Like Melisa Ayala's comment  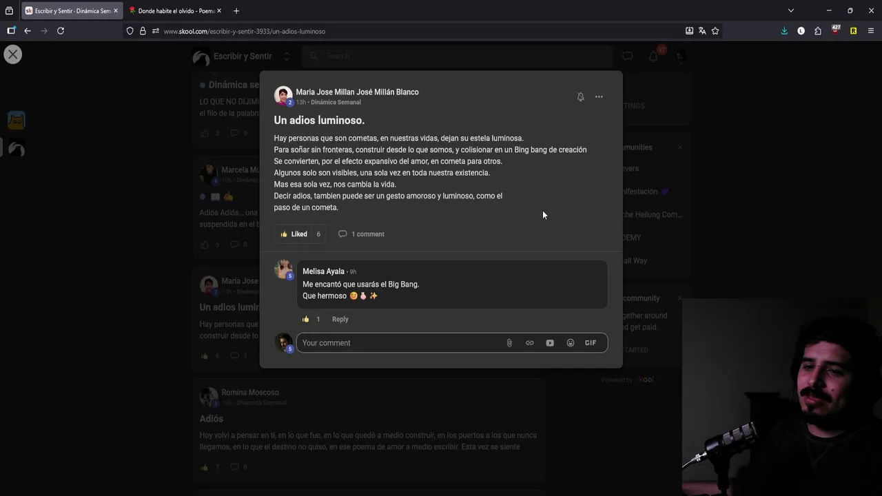tap(306, 319)
